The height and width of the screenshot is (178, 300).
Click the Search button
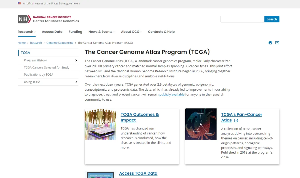[272, 19]
